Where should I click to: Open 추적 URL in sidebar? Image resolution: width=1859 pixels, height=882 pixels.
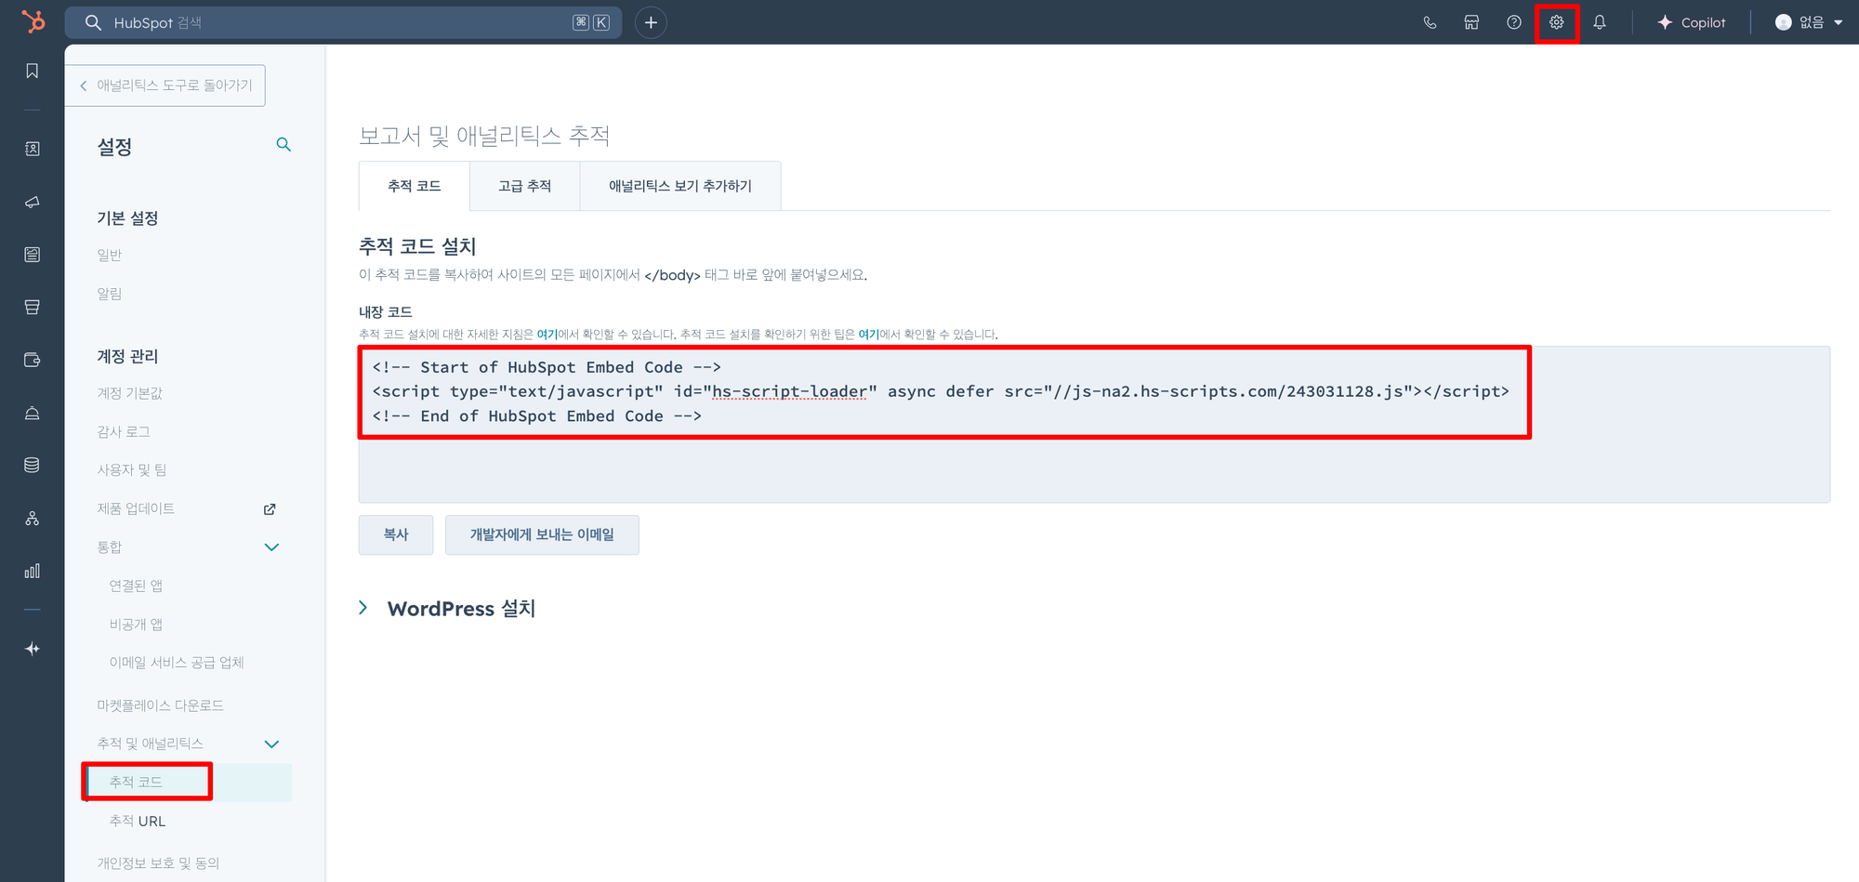pyautogui.click(x=138, y=822)
